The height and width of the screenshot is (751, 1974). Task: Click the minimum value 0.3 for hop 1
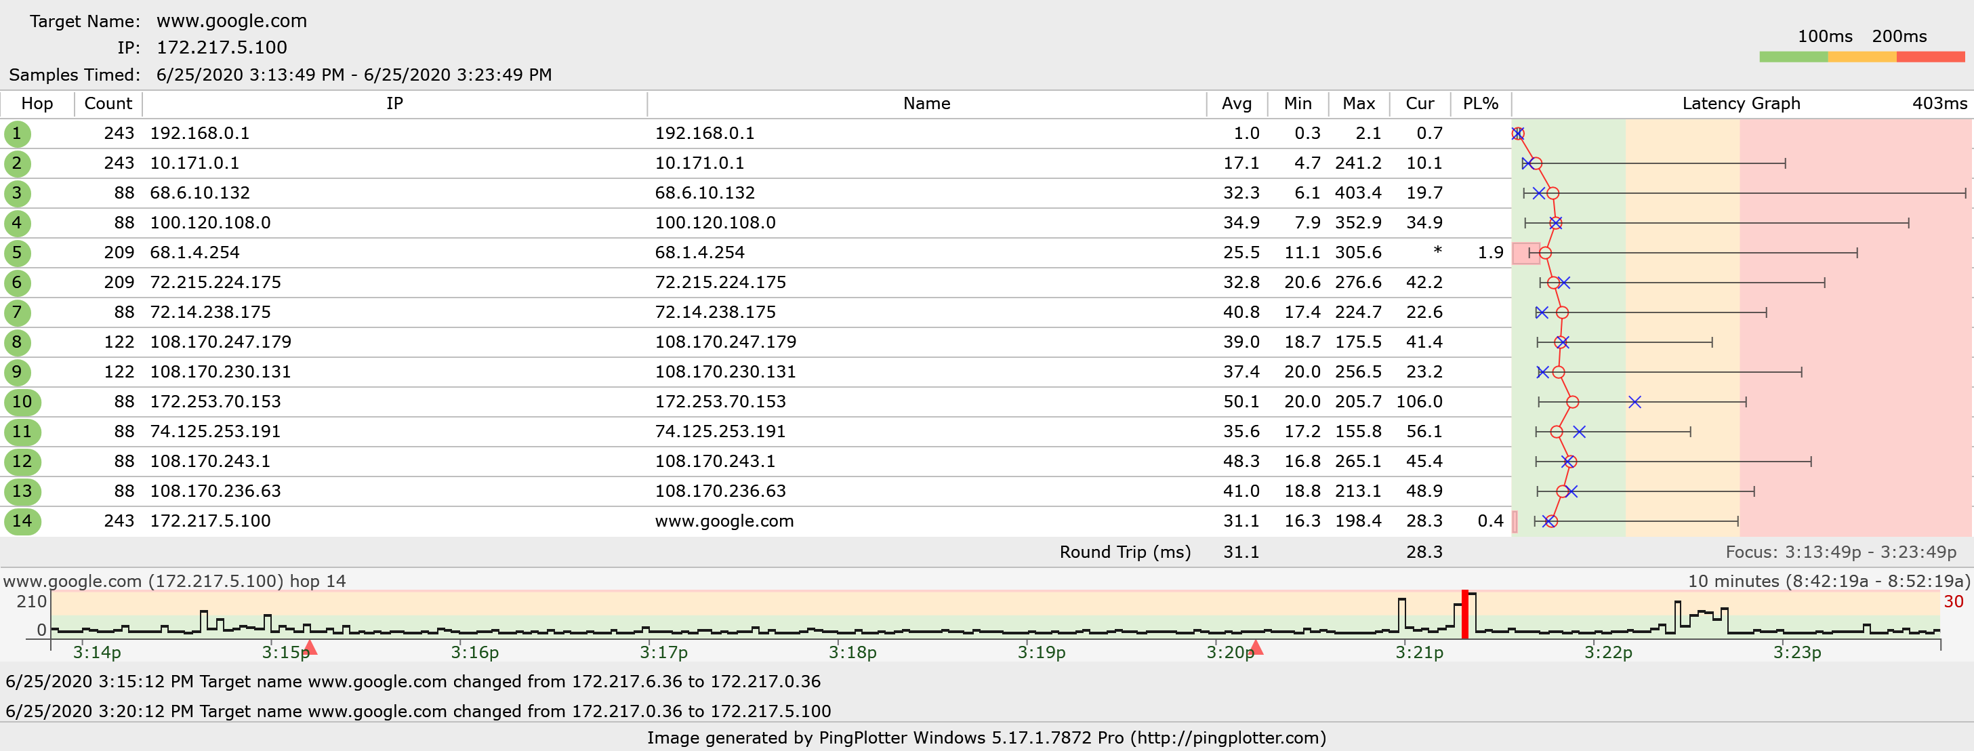[x=1307, y=134]
